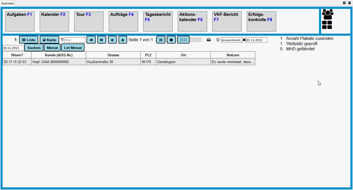This screenshot has width=353, height=190.
Task: Jump to first page with double-left arrows
Action: tap(91, 40)
